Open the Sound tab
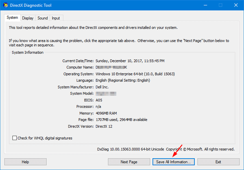Screen dimensions: 244x170 [42, 18]
